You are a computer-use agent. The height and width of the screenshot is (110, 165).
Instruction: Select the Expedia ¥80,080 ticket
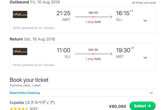142,106
